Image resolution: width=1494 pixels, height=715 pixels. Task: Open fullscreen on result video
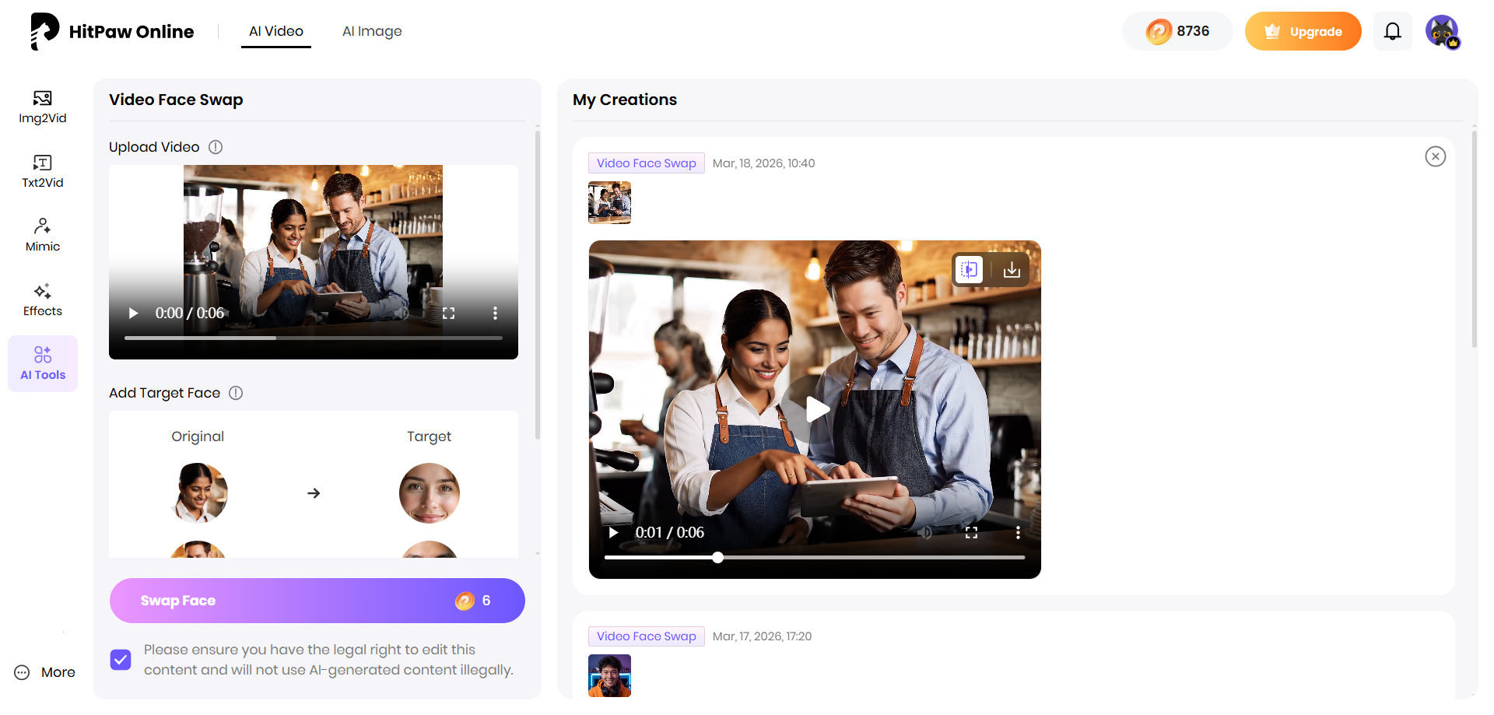[971, 533]
